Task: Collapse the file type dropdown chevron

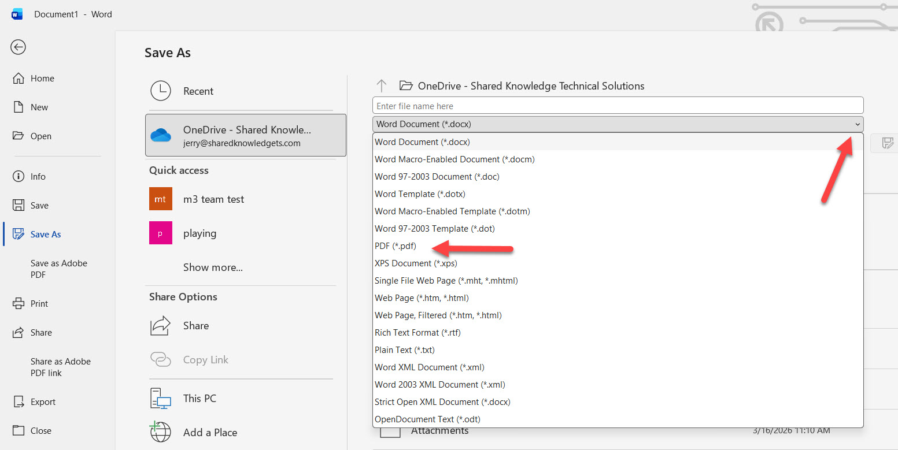Action: pyautogui.click(x=857, y=124)
